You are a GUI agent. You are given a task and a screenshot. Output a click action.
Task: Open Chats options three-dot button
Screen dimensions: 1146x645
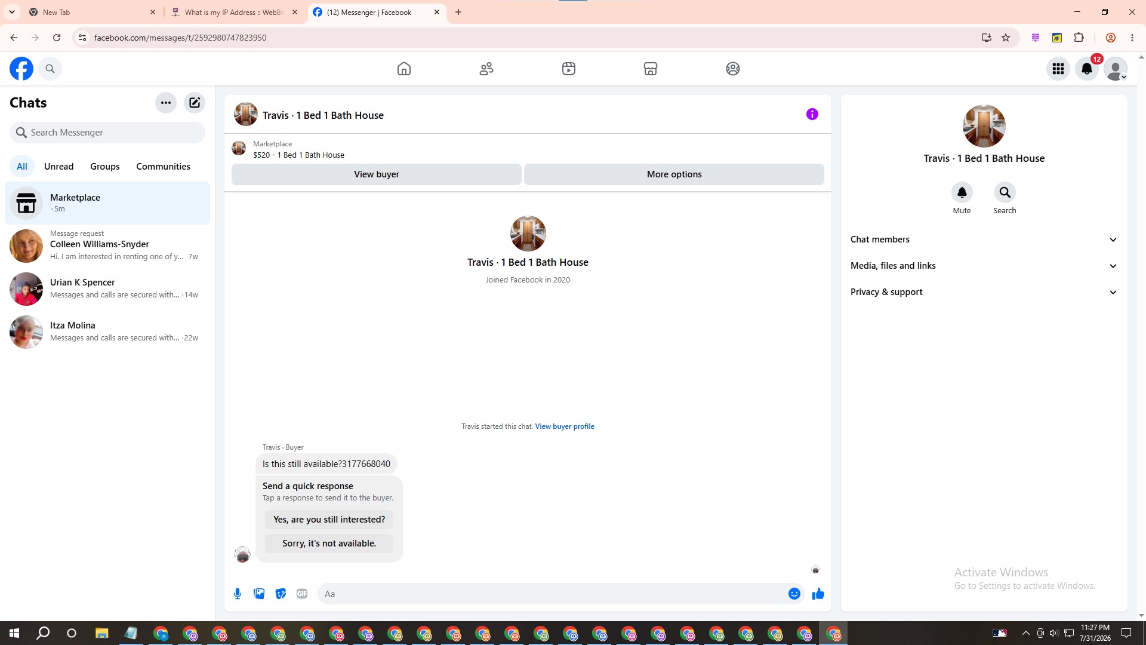click(x=166, y=103)
